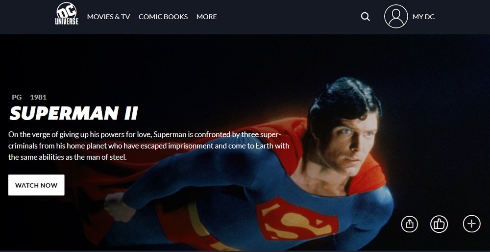Like the movie with thumbs-up icon

(439, 224)
